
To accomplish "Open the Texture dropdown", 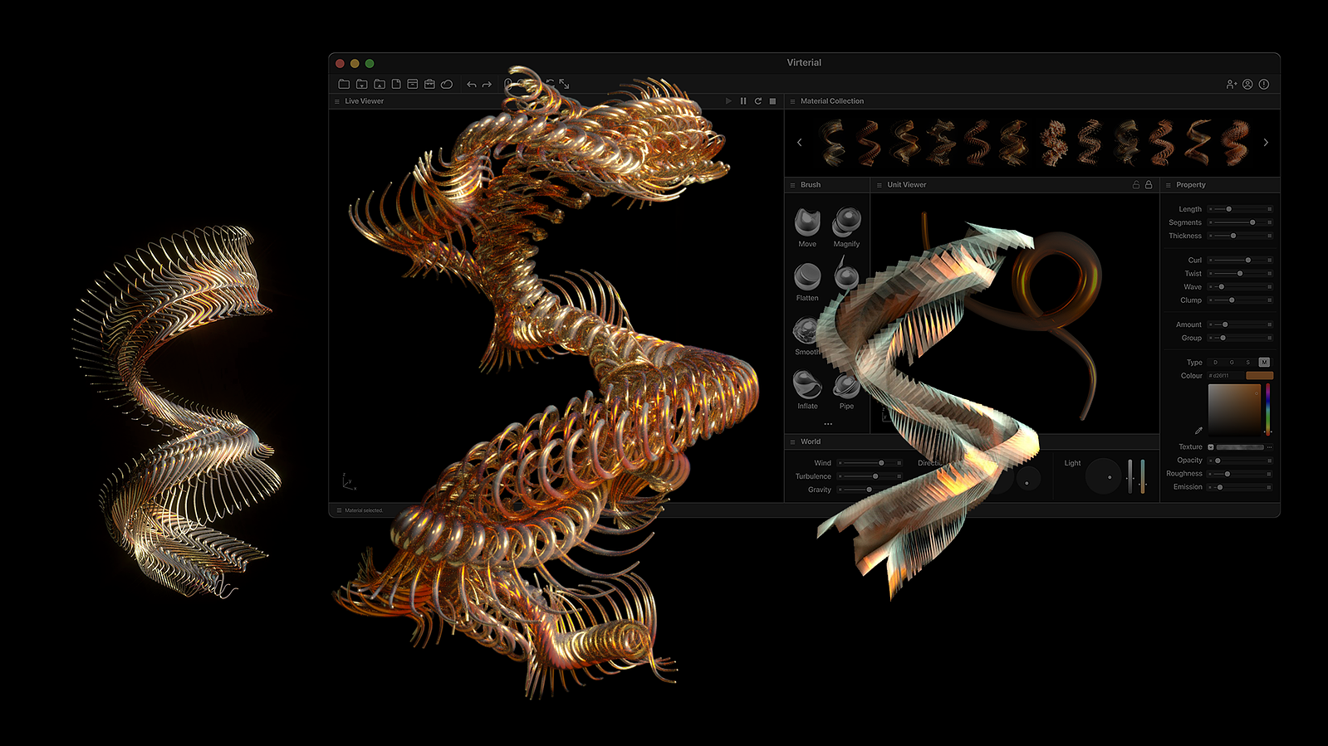I will point(1211,446).
